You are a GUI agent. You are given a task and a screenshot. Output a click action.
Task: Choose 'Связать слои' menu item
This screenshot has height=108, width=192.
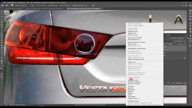coord(132,62)
